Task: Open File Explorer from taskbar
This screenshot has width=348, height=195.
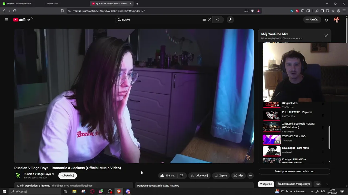Action: pyautogui.click(x=74, y=191)
